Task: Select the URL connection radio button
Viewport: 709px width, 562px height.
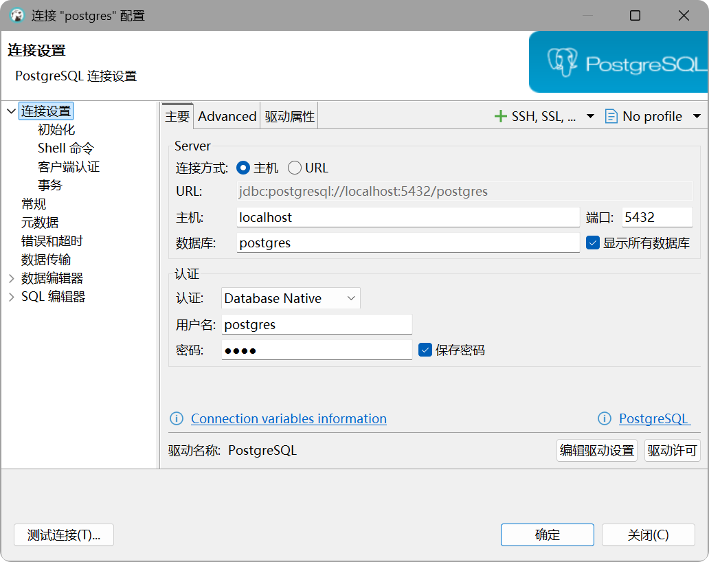Action: 295,168
